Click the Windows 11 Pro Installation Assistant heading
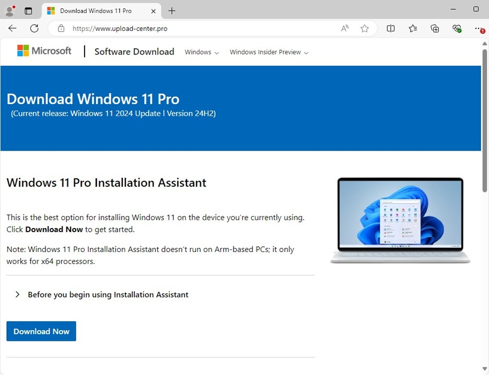 [107, 183]
